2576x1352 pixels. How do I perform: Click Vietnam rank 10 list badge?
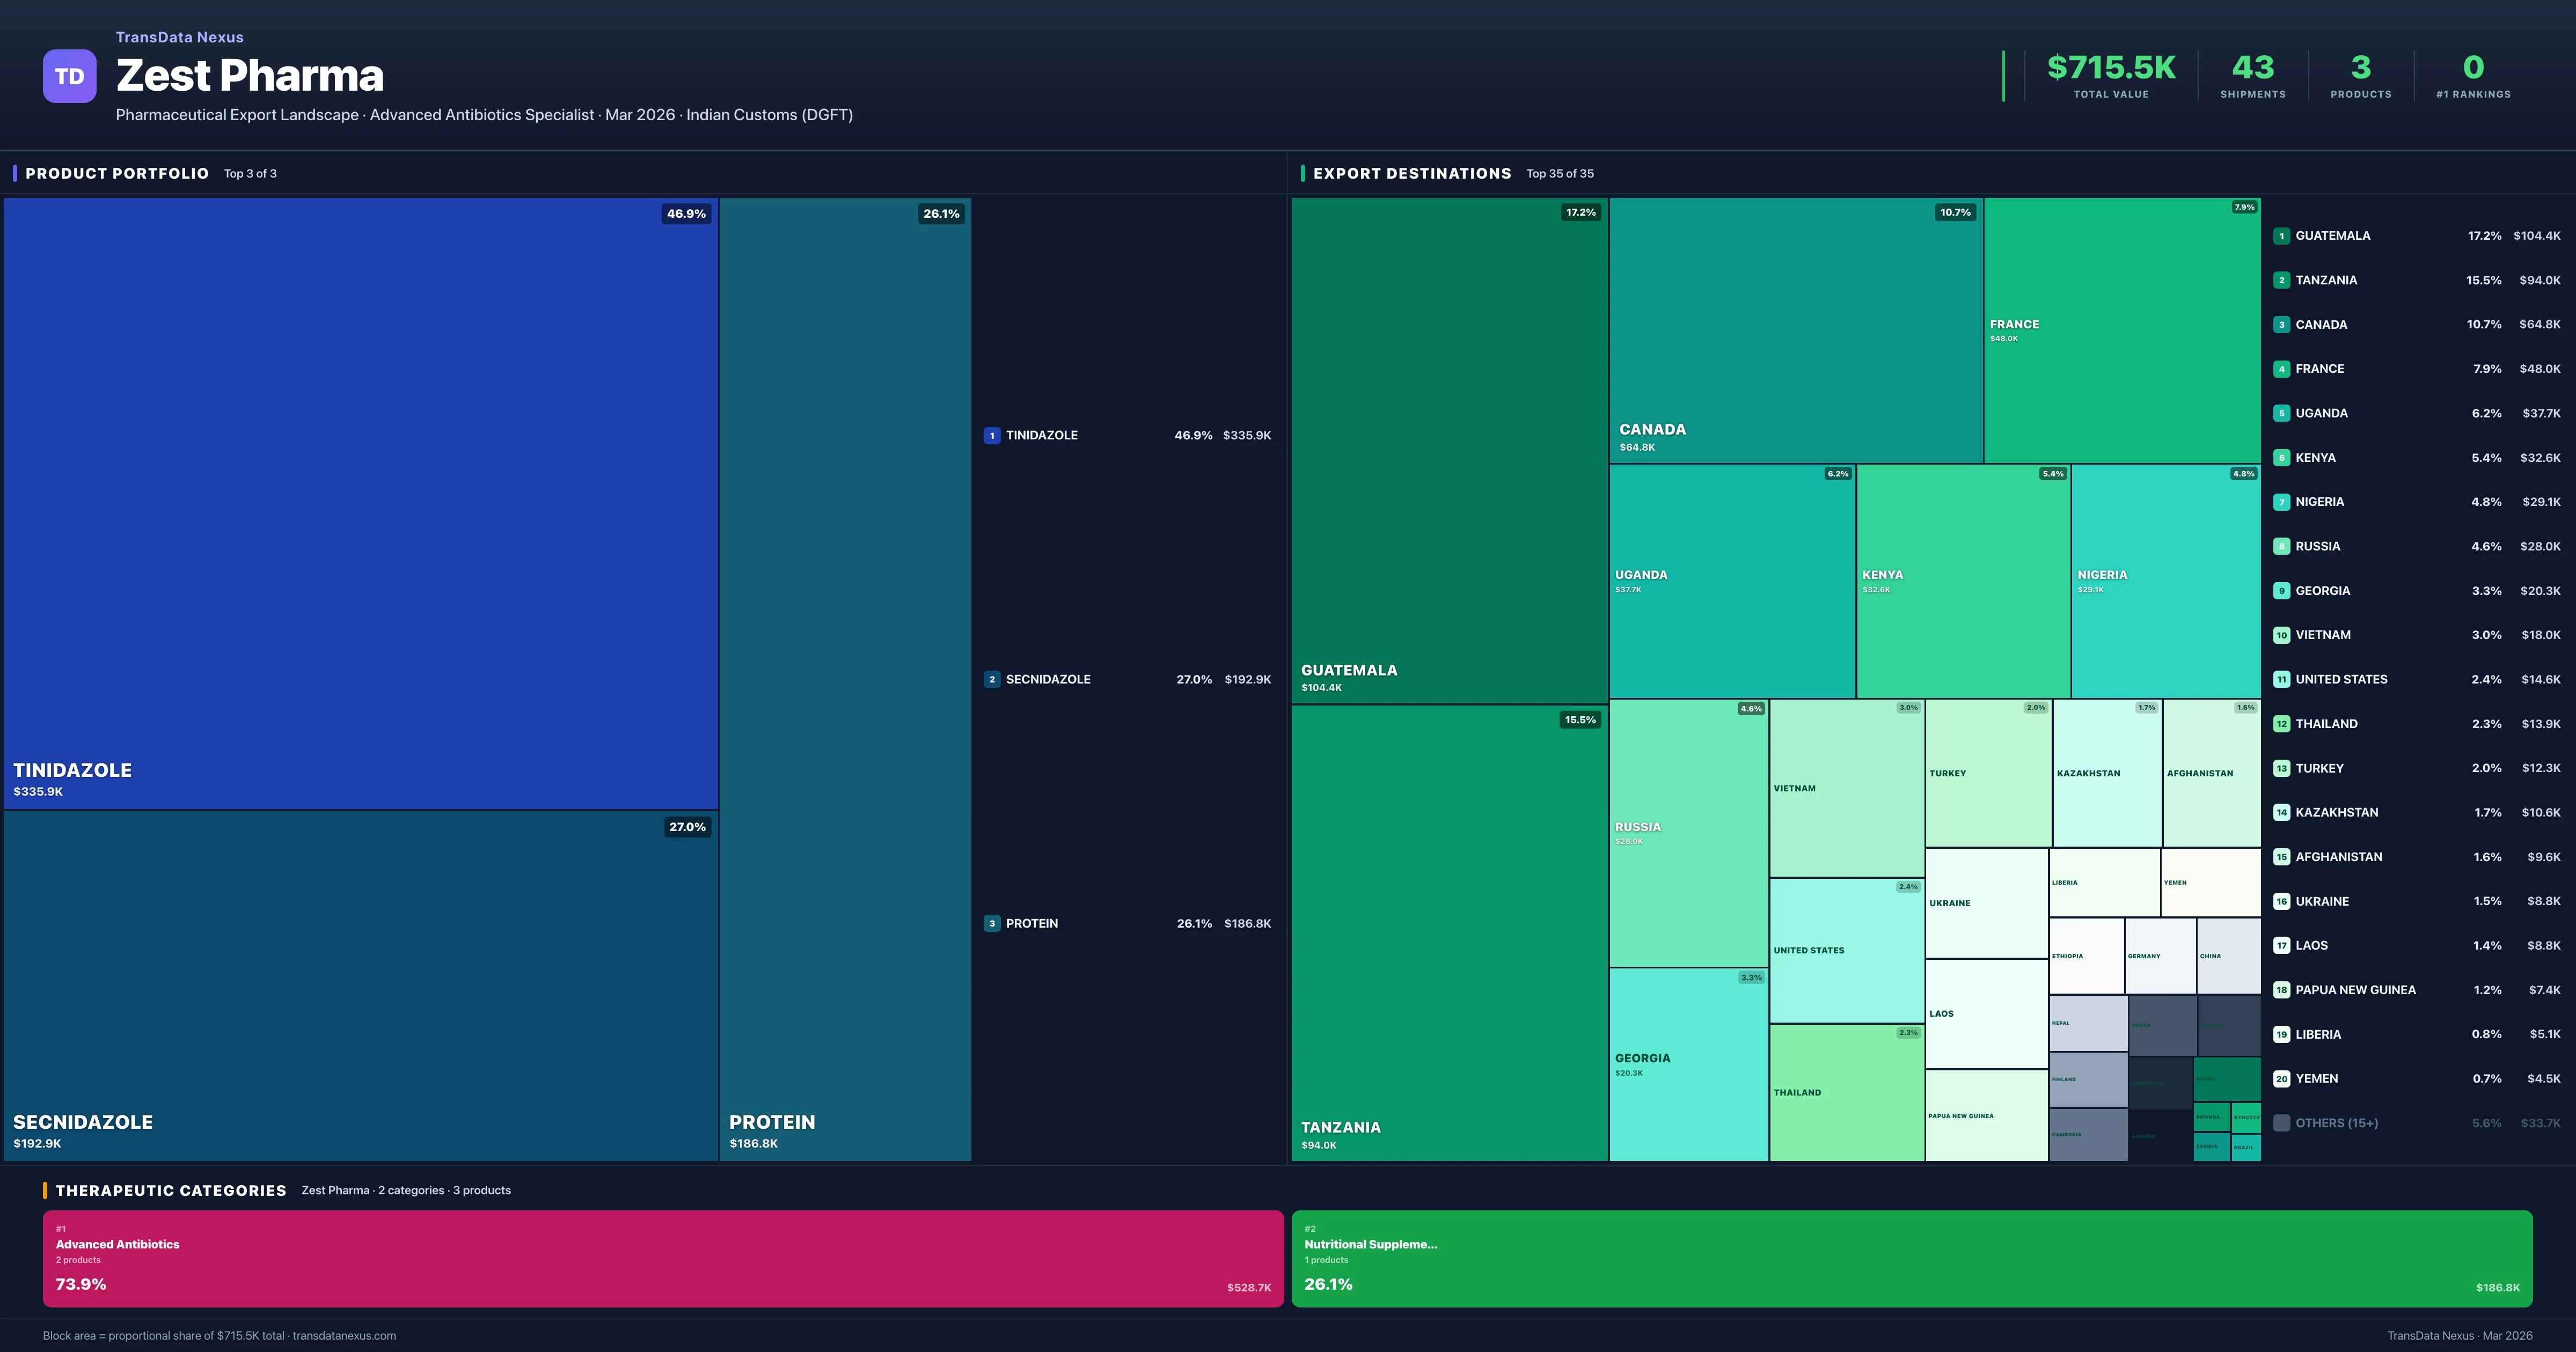(2281, 635)
